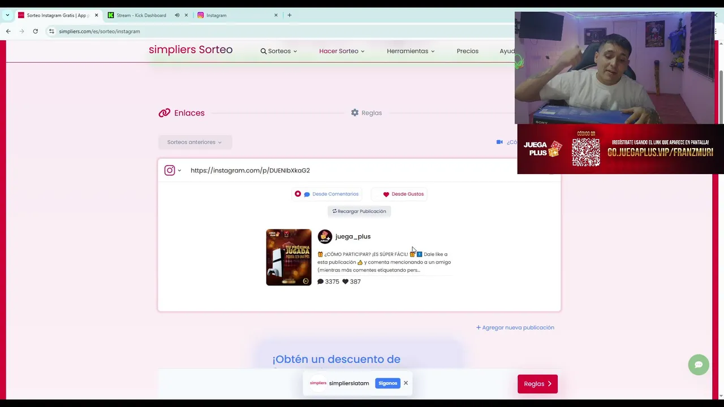Open the Precios page

pos(468,51)
